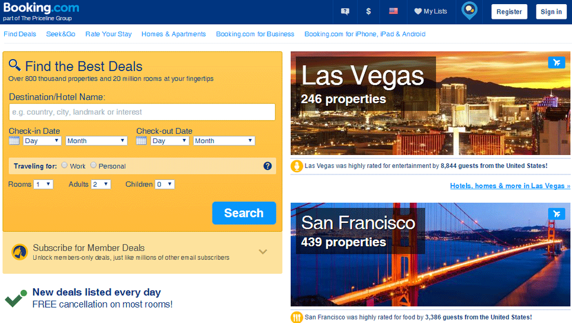The width and height of the screenshot is (572, 323).
Task: Click the Sign in button
Action: (x=551, y=12)
